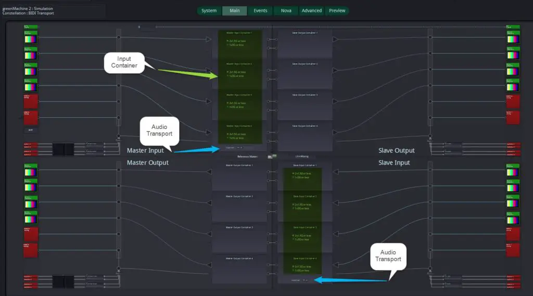Select '1x3G or less' in Slave Input Container 2
Viewport: 533px width, 296px height.
[300, 208]
